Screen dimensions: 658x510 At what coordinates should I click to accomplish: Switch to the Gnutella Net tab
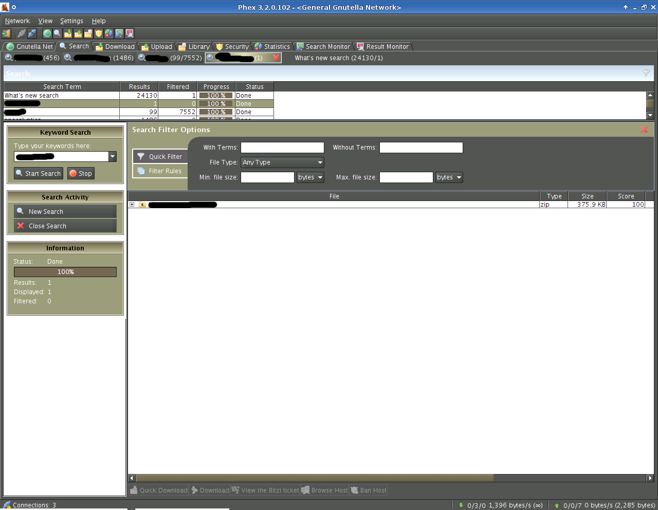tap(29, 46)
